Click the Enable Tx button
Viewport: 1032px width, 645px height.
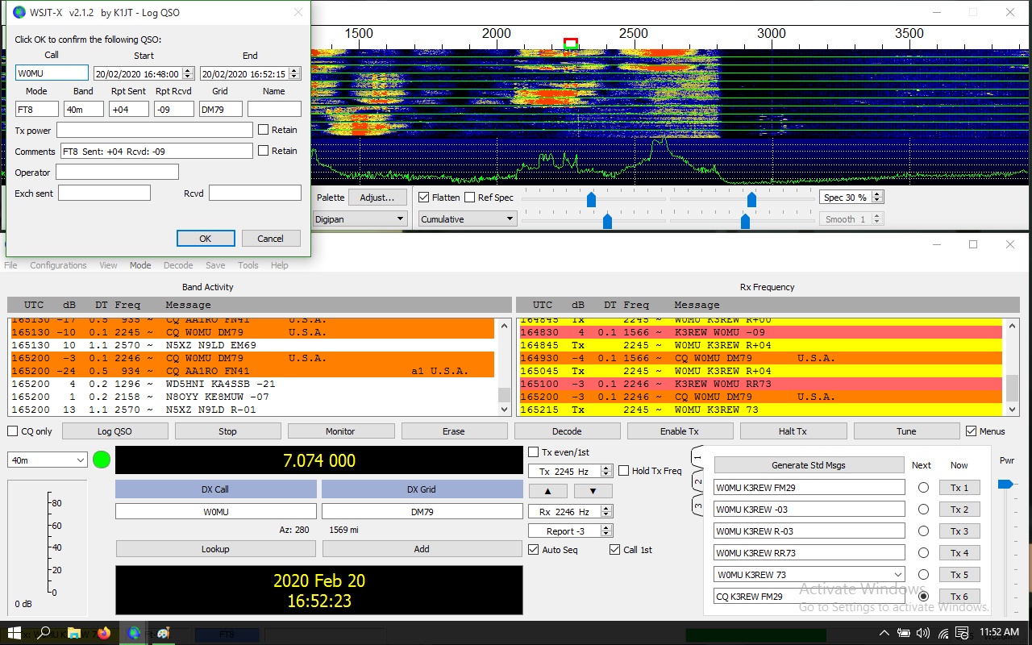click(680, 431)
